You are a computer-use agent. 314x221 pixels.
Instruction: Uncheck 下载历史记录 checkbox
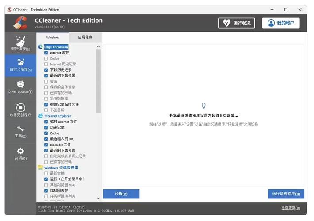click(46, 70)
